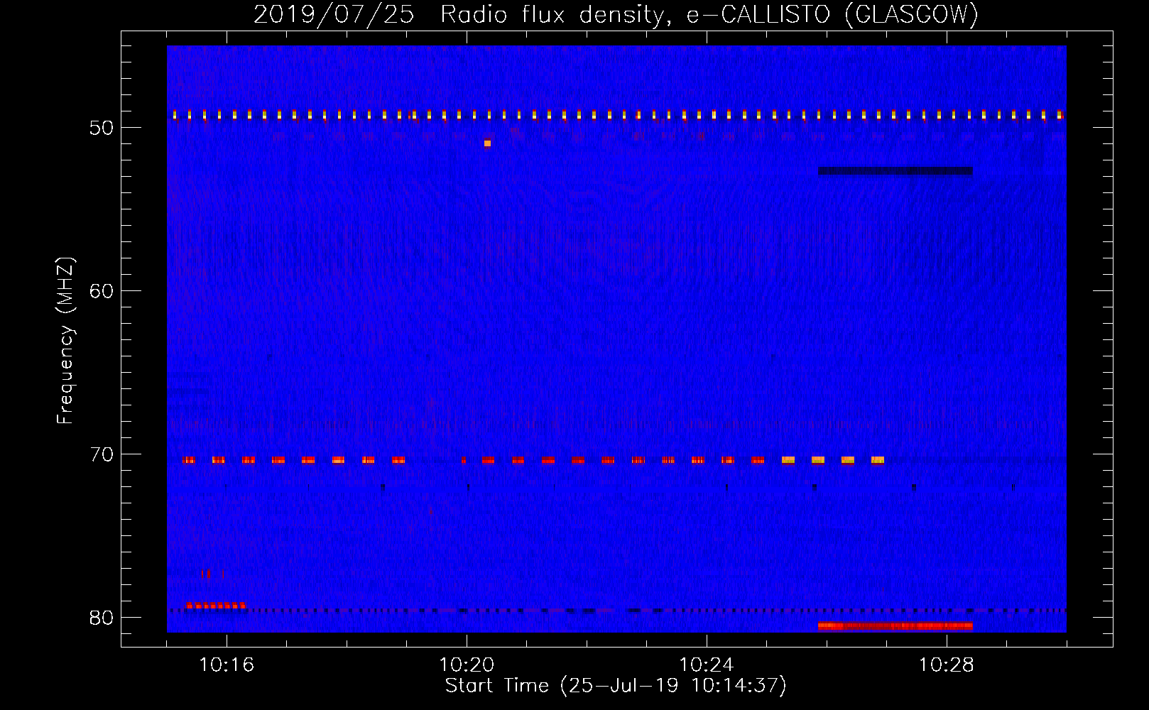
Task: Click the short red burst strip near 79 MHz
Action: [x=215, y=606]
